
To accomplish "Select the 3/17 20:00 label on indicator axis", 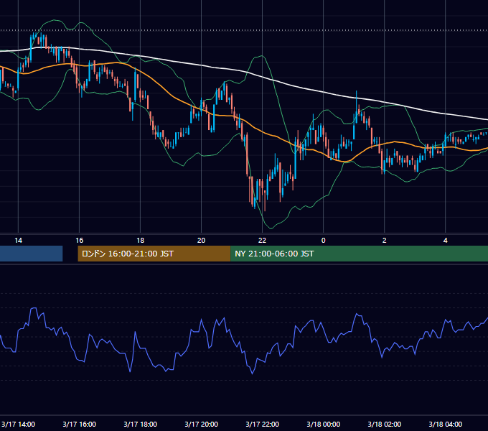I will coord(202,424).
